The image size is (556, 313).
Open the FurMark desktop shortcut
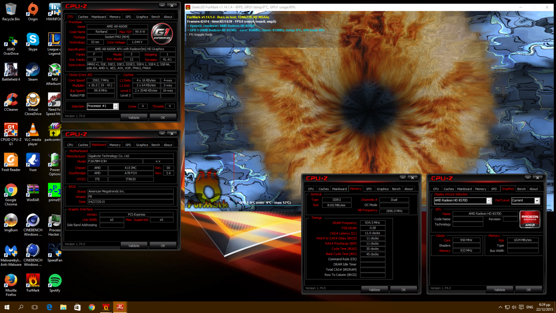32,283
